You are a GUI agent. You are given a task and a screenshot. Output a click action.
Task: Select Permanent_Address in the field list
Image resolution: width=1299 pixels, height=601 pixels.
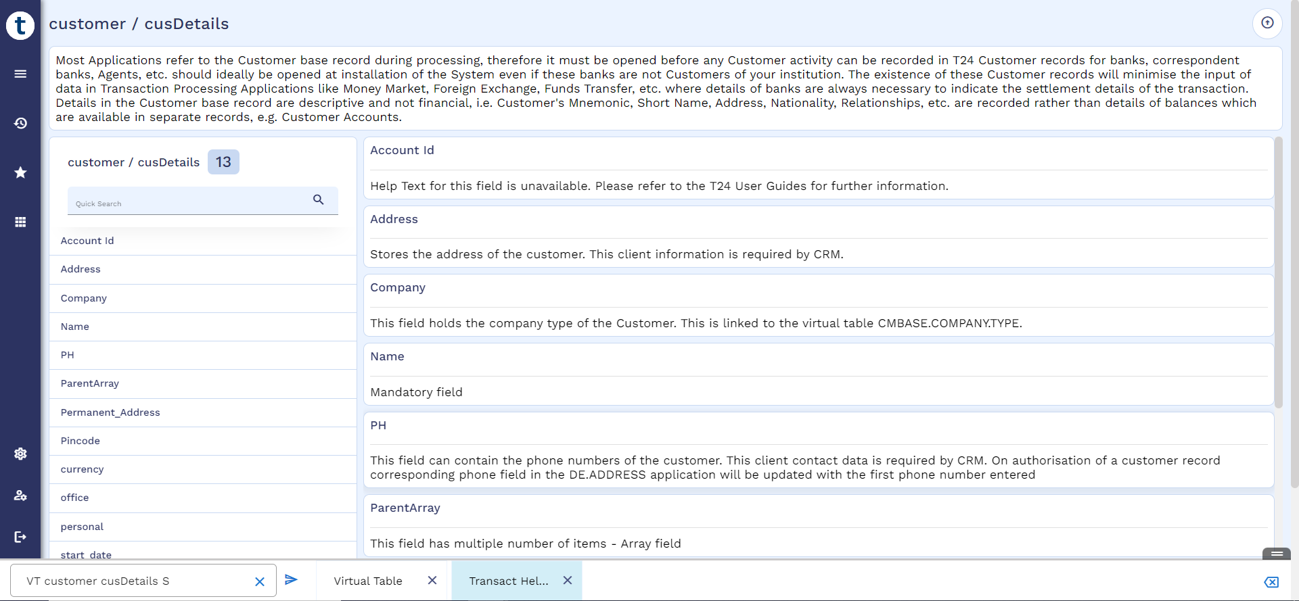(110, 412)
